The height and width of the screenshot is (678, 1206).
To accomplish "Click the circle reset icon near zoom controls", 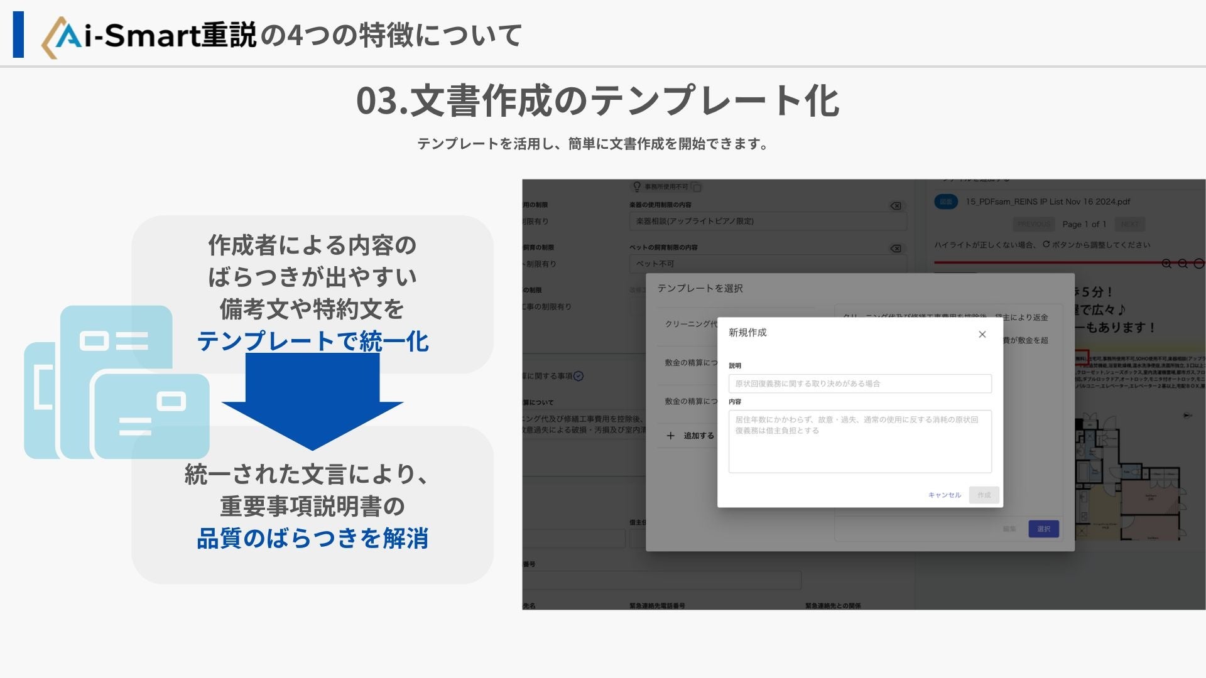I will [1198, 264].
